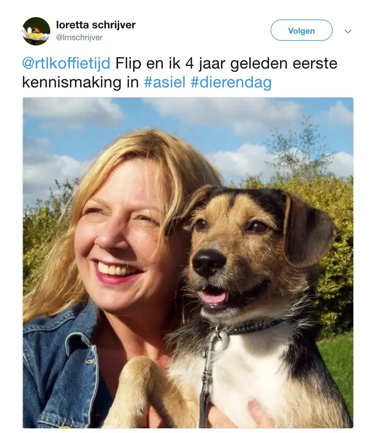Go to the author name in the header
374x433 pixels.
pyautogui.click(x=96, y=25)
